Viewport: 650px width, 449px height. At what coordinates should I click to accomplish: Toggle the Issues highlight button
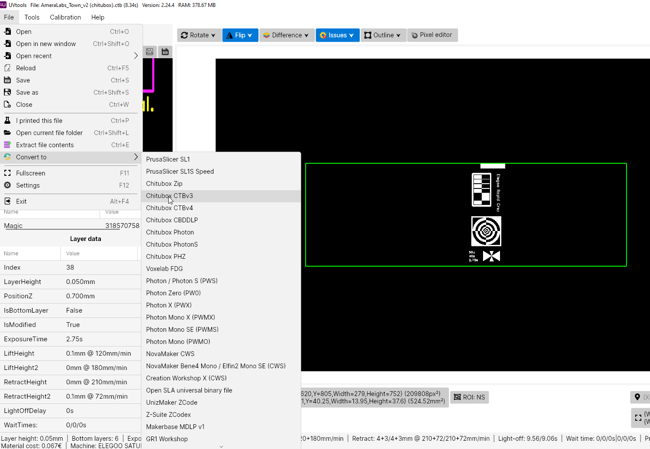337,35
